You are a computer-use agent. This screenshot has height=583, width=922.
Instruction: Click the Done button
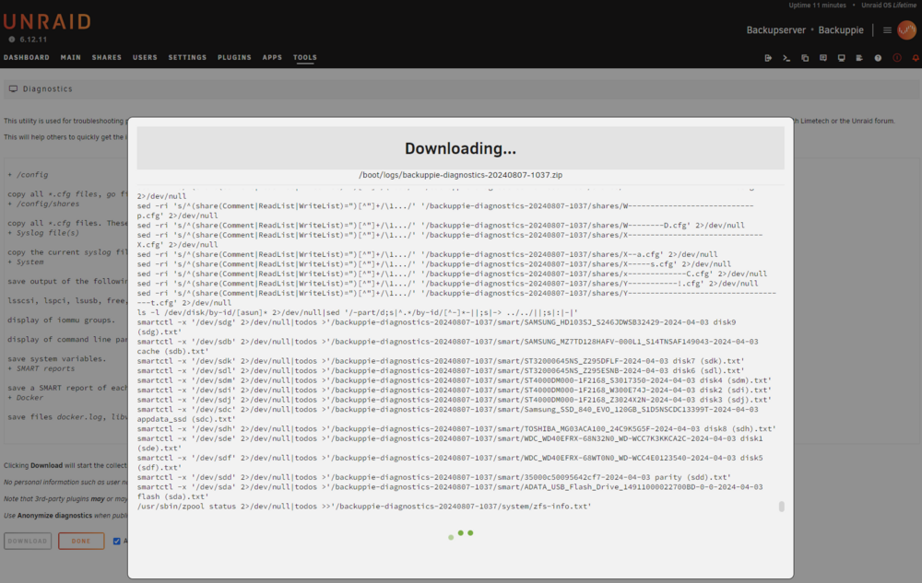81,541
